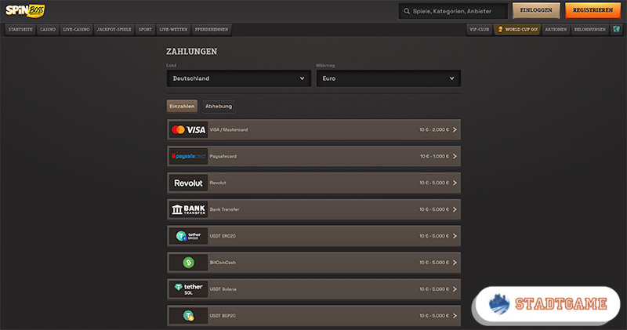627x330 pixels.
Task: Expand the Bank Transfer row arrow
Action: coord(455,209)
